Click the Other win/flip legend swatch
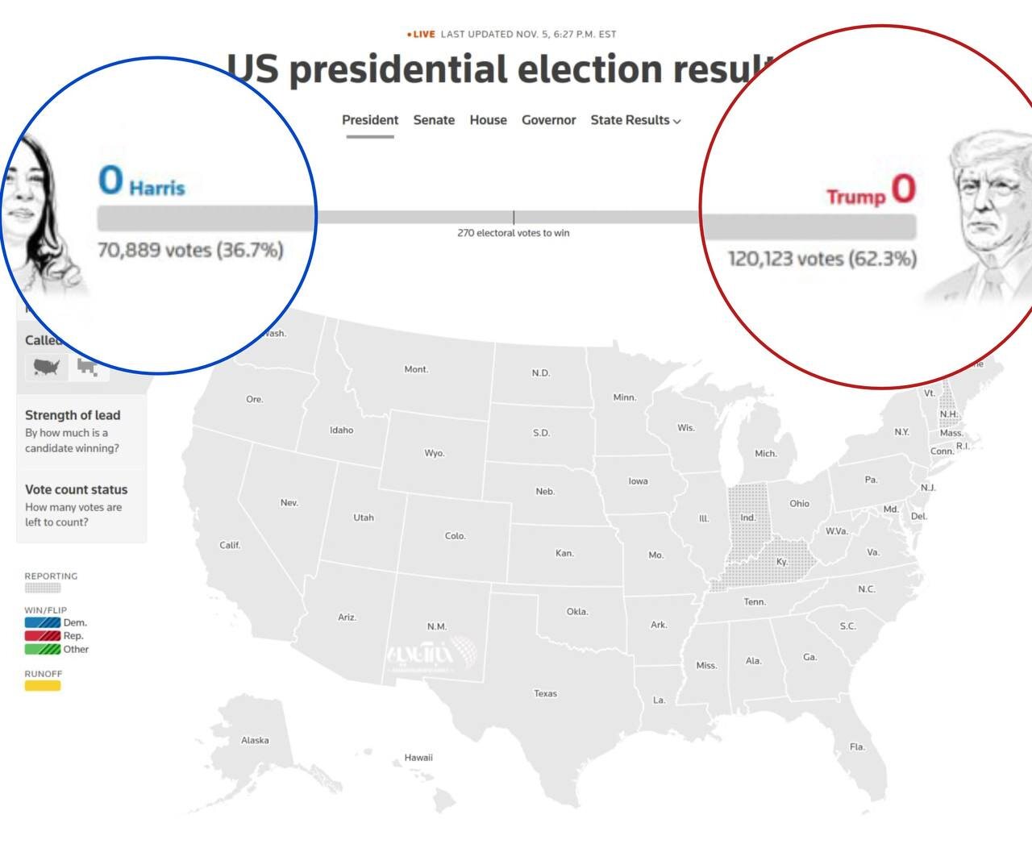Screen dimensions: 1032x844 pos(43,649)
